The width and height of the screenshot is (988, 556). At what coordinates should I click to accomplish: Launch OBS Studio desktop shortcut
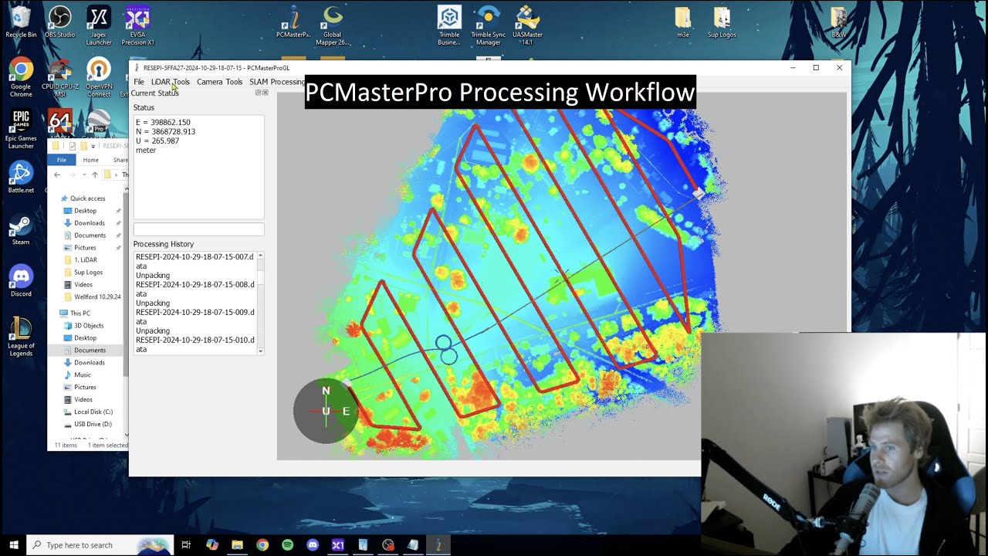pyautogui.click(x=60, y=22)
